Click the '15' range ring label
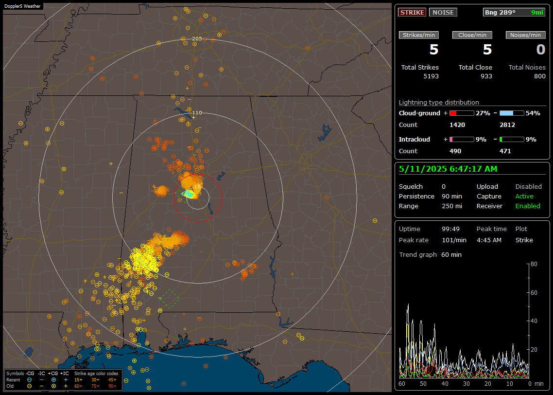The width and height of the screenshot is (553, 395). [197, 186]
